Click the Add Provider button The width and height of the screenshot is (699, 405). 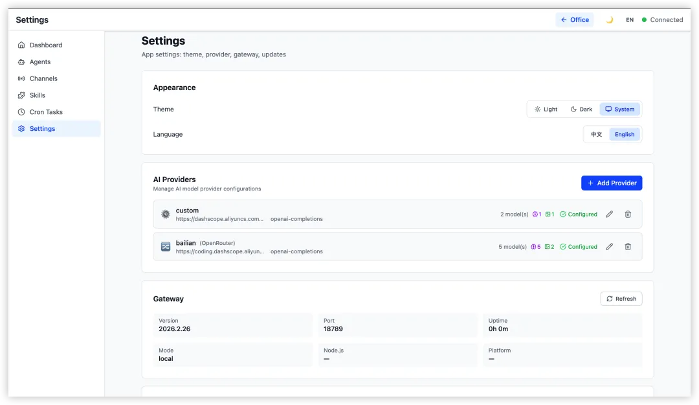[x=612, y=183]
